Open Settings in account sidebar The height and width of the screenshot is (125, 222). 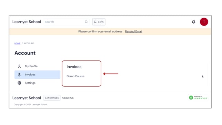pos(37,83)
